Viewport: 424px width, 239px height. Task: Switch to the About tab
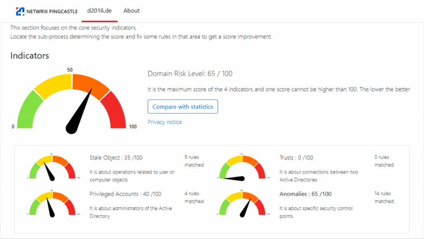(x=131, y=11)
